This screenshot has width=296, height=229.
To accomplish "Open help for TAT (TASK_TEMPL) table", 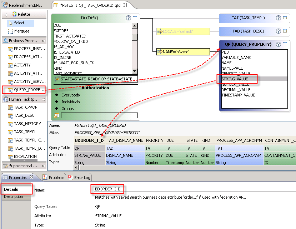I will [x=278, y=18].
